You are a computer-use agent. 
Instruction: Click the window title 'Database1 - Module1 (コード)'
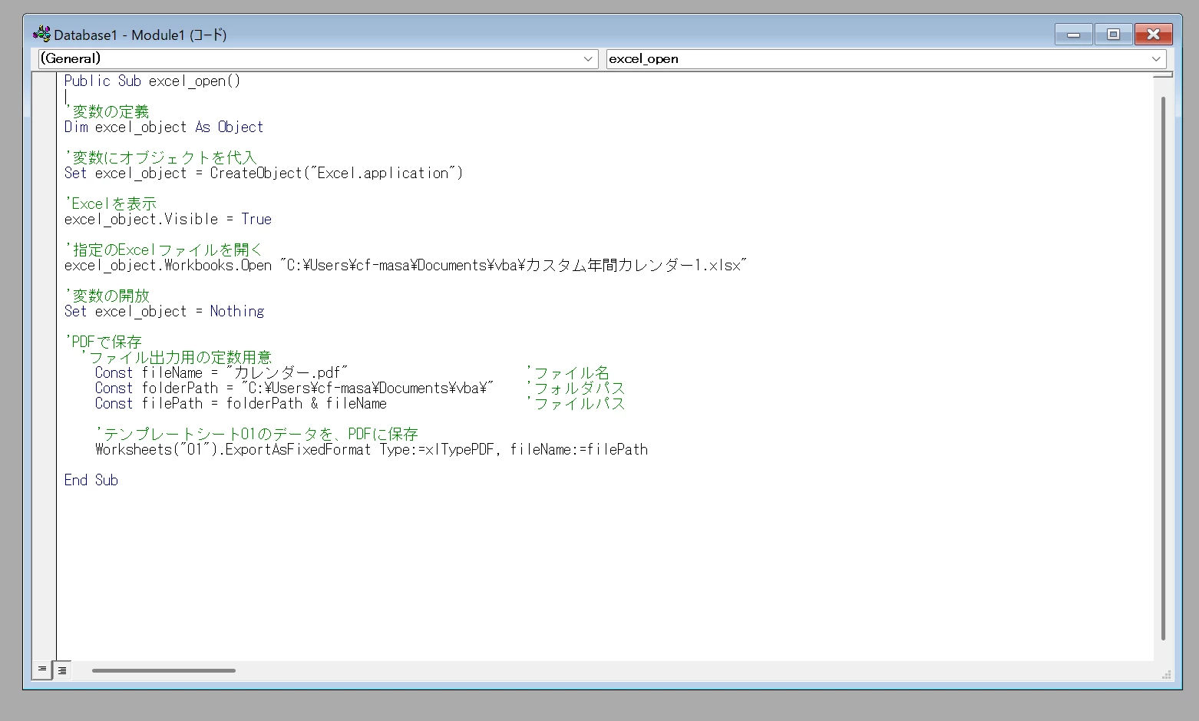[140, 35]
